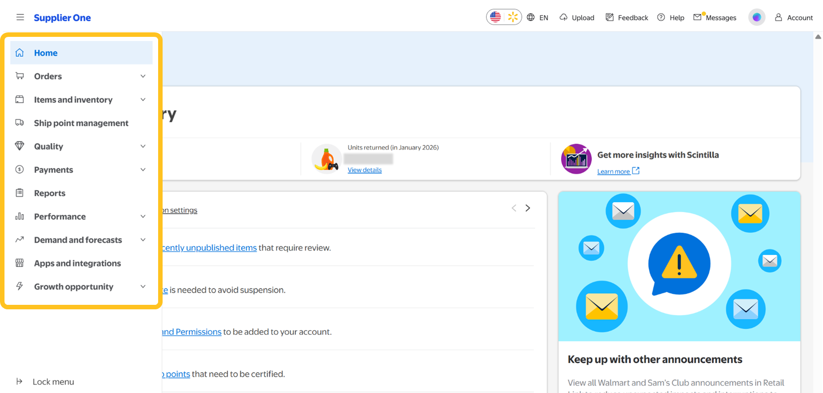This screenshot has height=393, width=823.
Task: Select Demand and forecasts menu item
Action: coord(78,240)
